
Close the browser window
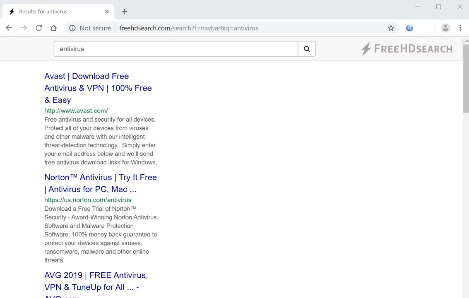[460, 7]
